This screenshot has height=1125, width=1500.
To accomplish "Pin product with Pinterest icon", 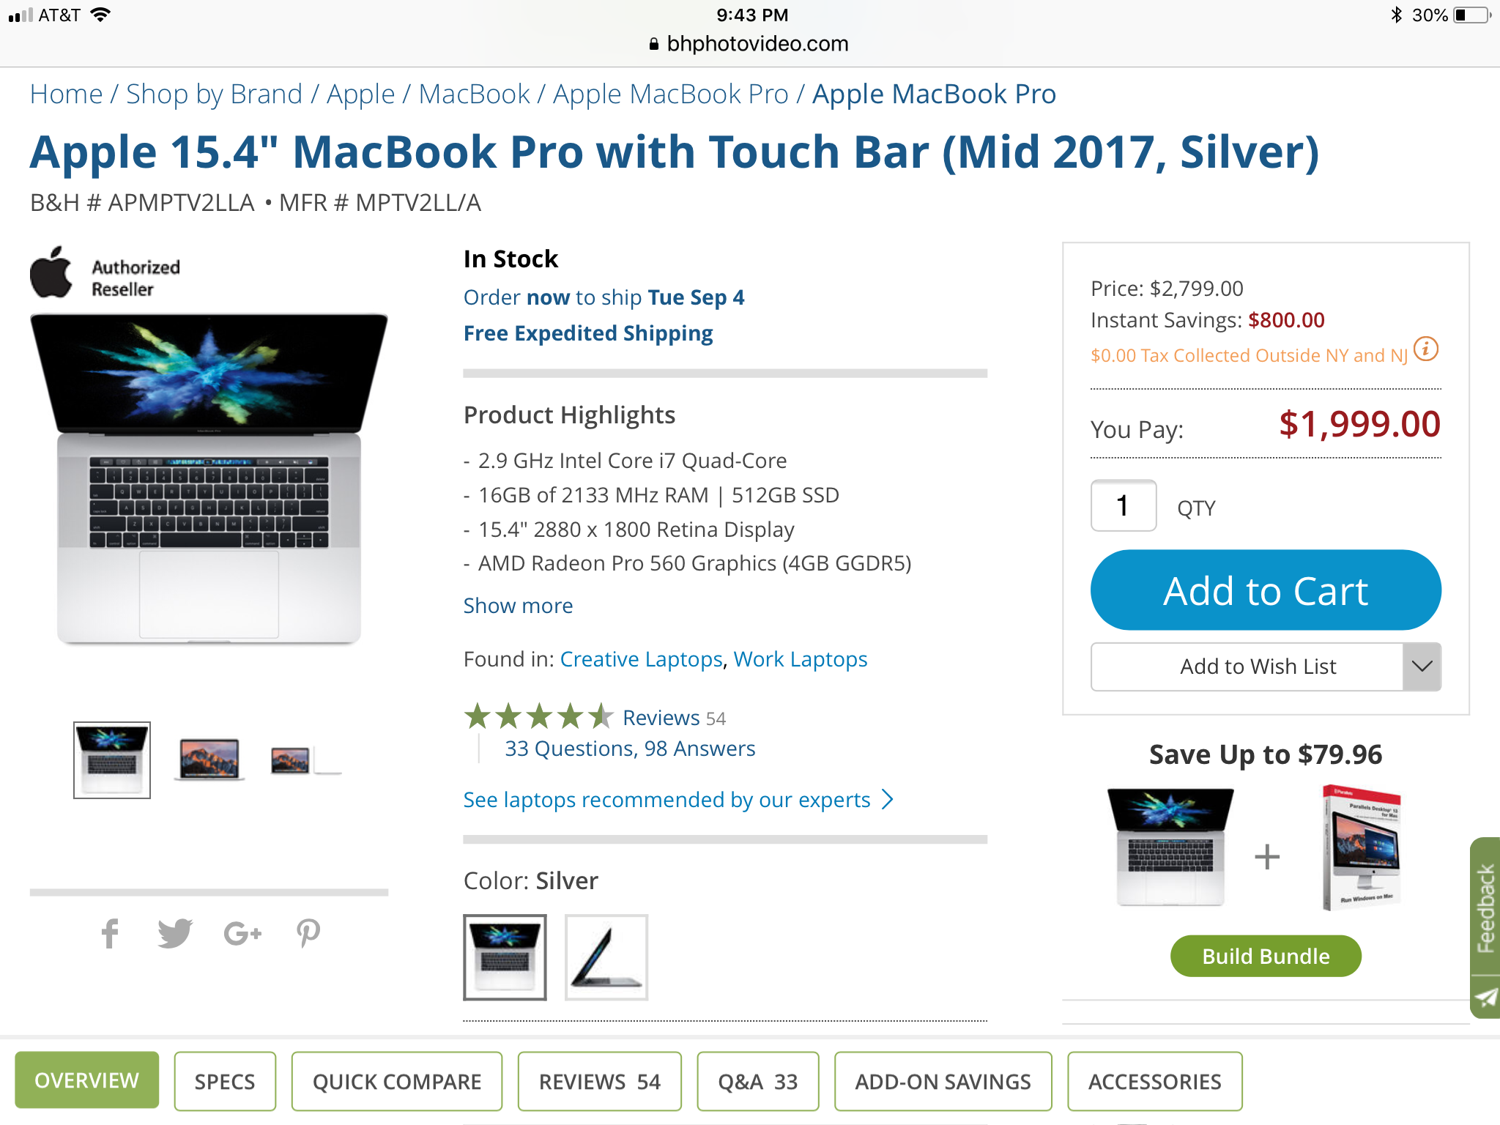I will click(308, 933).
